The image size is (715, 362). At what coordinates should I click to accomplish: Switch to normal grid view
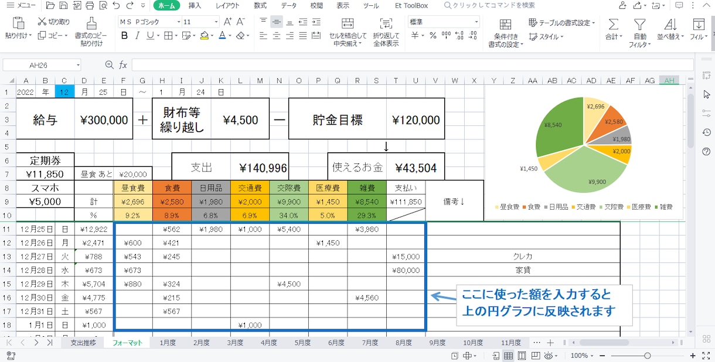[509, 356]
